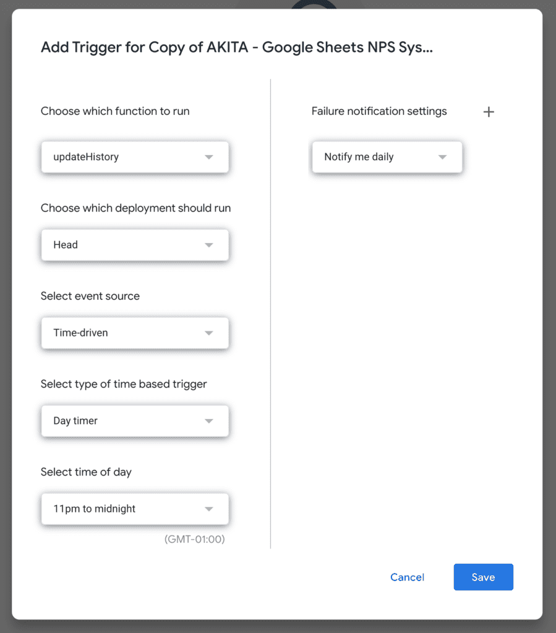Click the GMT-01:00 timezone text
The image size is (556, 633).
pos(194,539)
